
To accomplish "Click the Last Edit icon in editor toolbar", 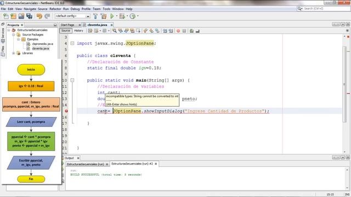I will point(90,31).
